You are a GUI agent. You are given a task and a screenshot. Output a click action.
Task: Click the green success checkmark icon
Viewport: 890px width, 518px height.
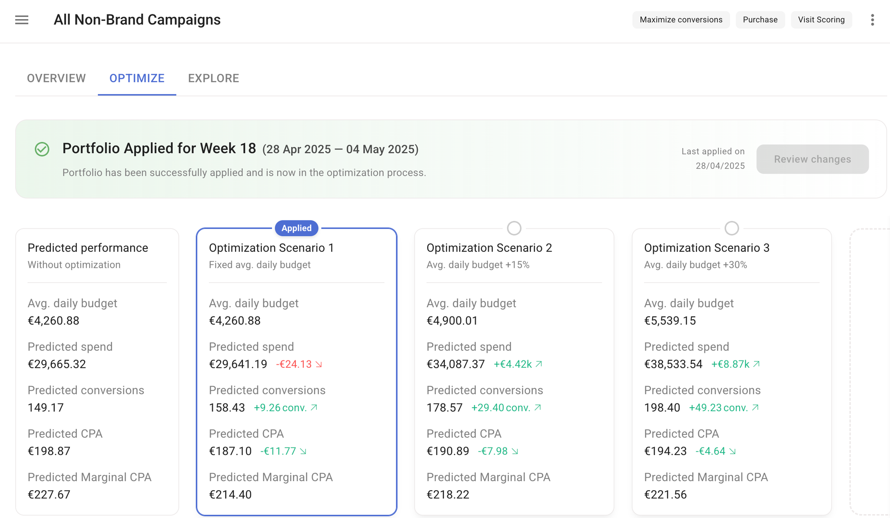click(x=42, y=149)
